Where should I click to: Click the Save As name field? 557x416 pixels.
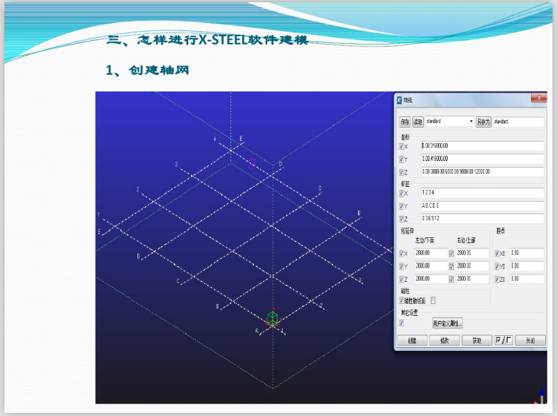tap(518, 122)
